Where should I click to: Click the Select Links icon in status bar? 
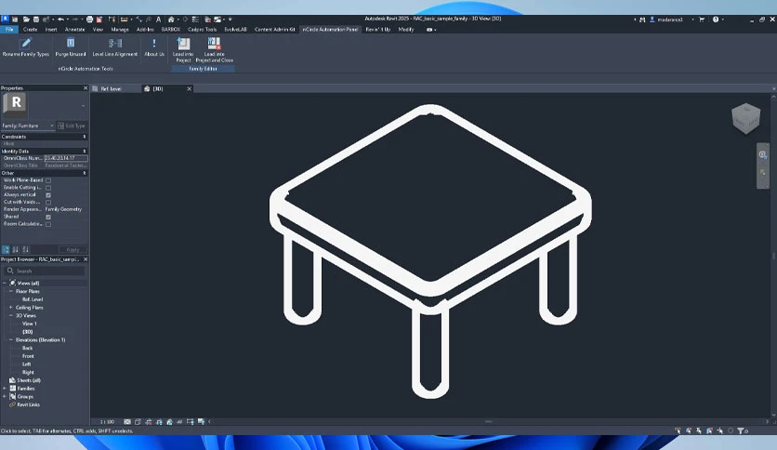(678, 431)
